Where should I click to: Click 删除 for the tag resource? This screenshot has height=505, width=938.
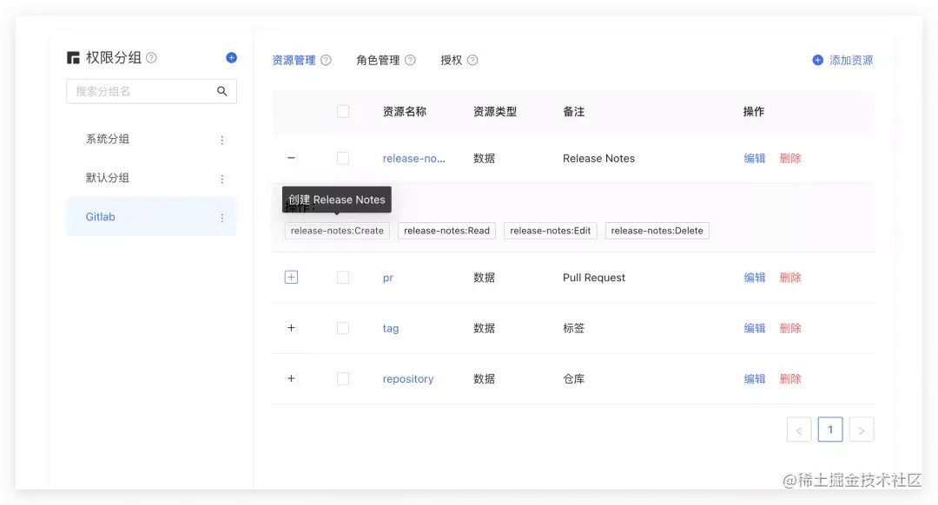tap(790, 328)
